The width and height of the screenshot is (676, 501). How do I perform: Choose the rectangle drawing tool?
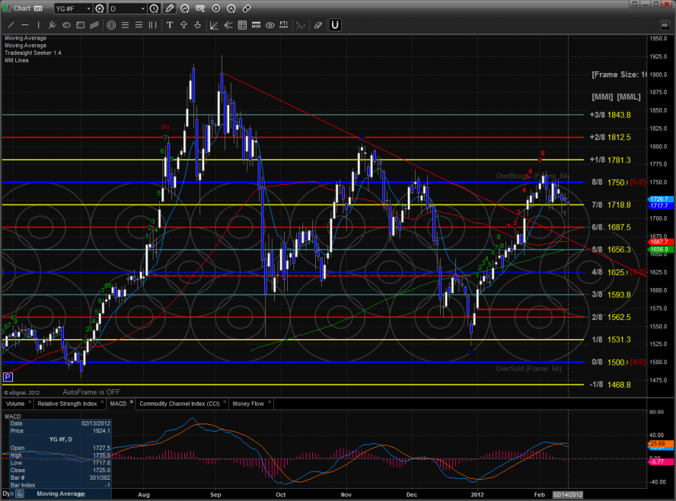(80, 24)
